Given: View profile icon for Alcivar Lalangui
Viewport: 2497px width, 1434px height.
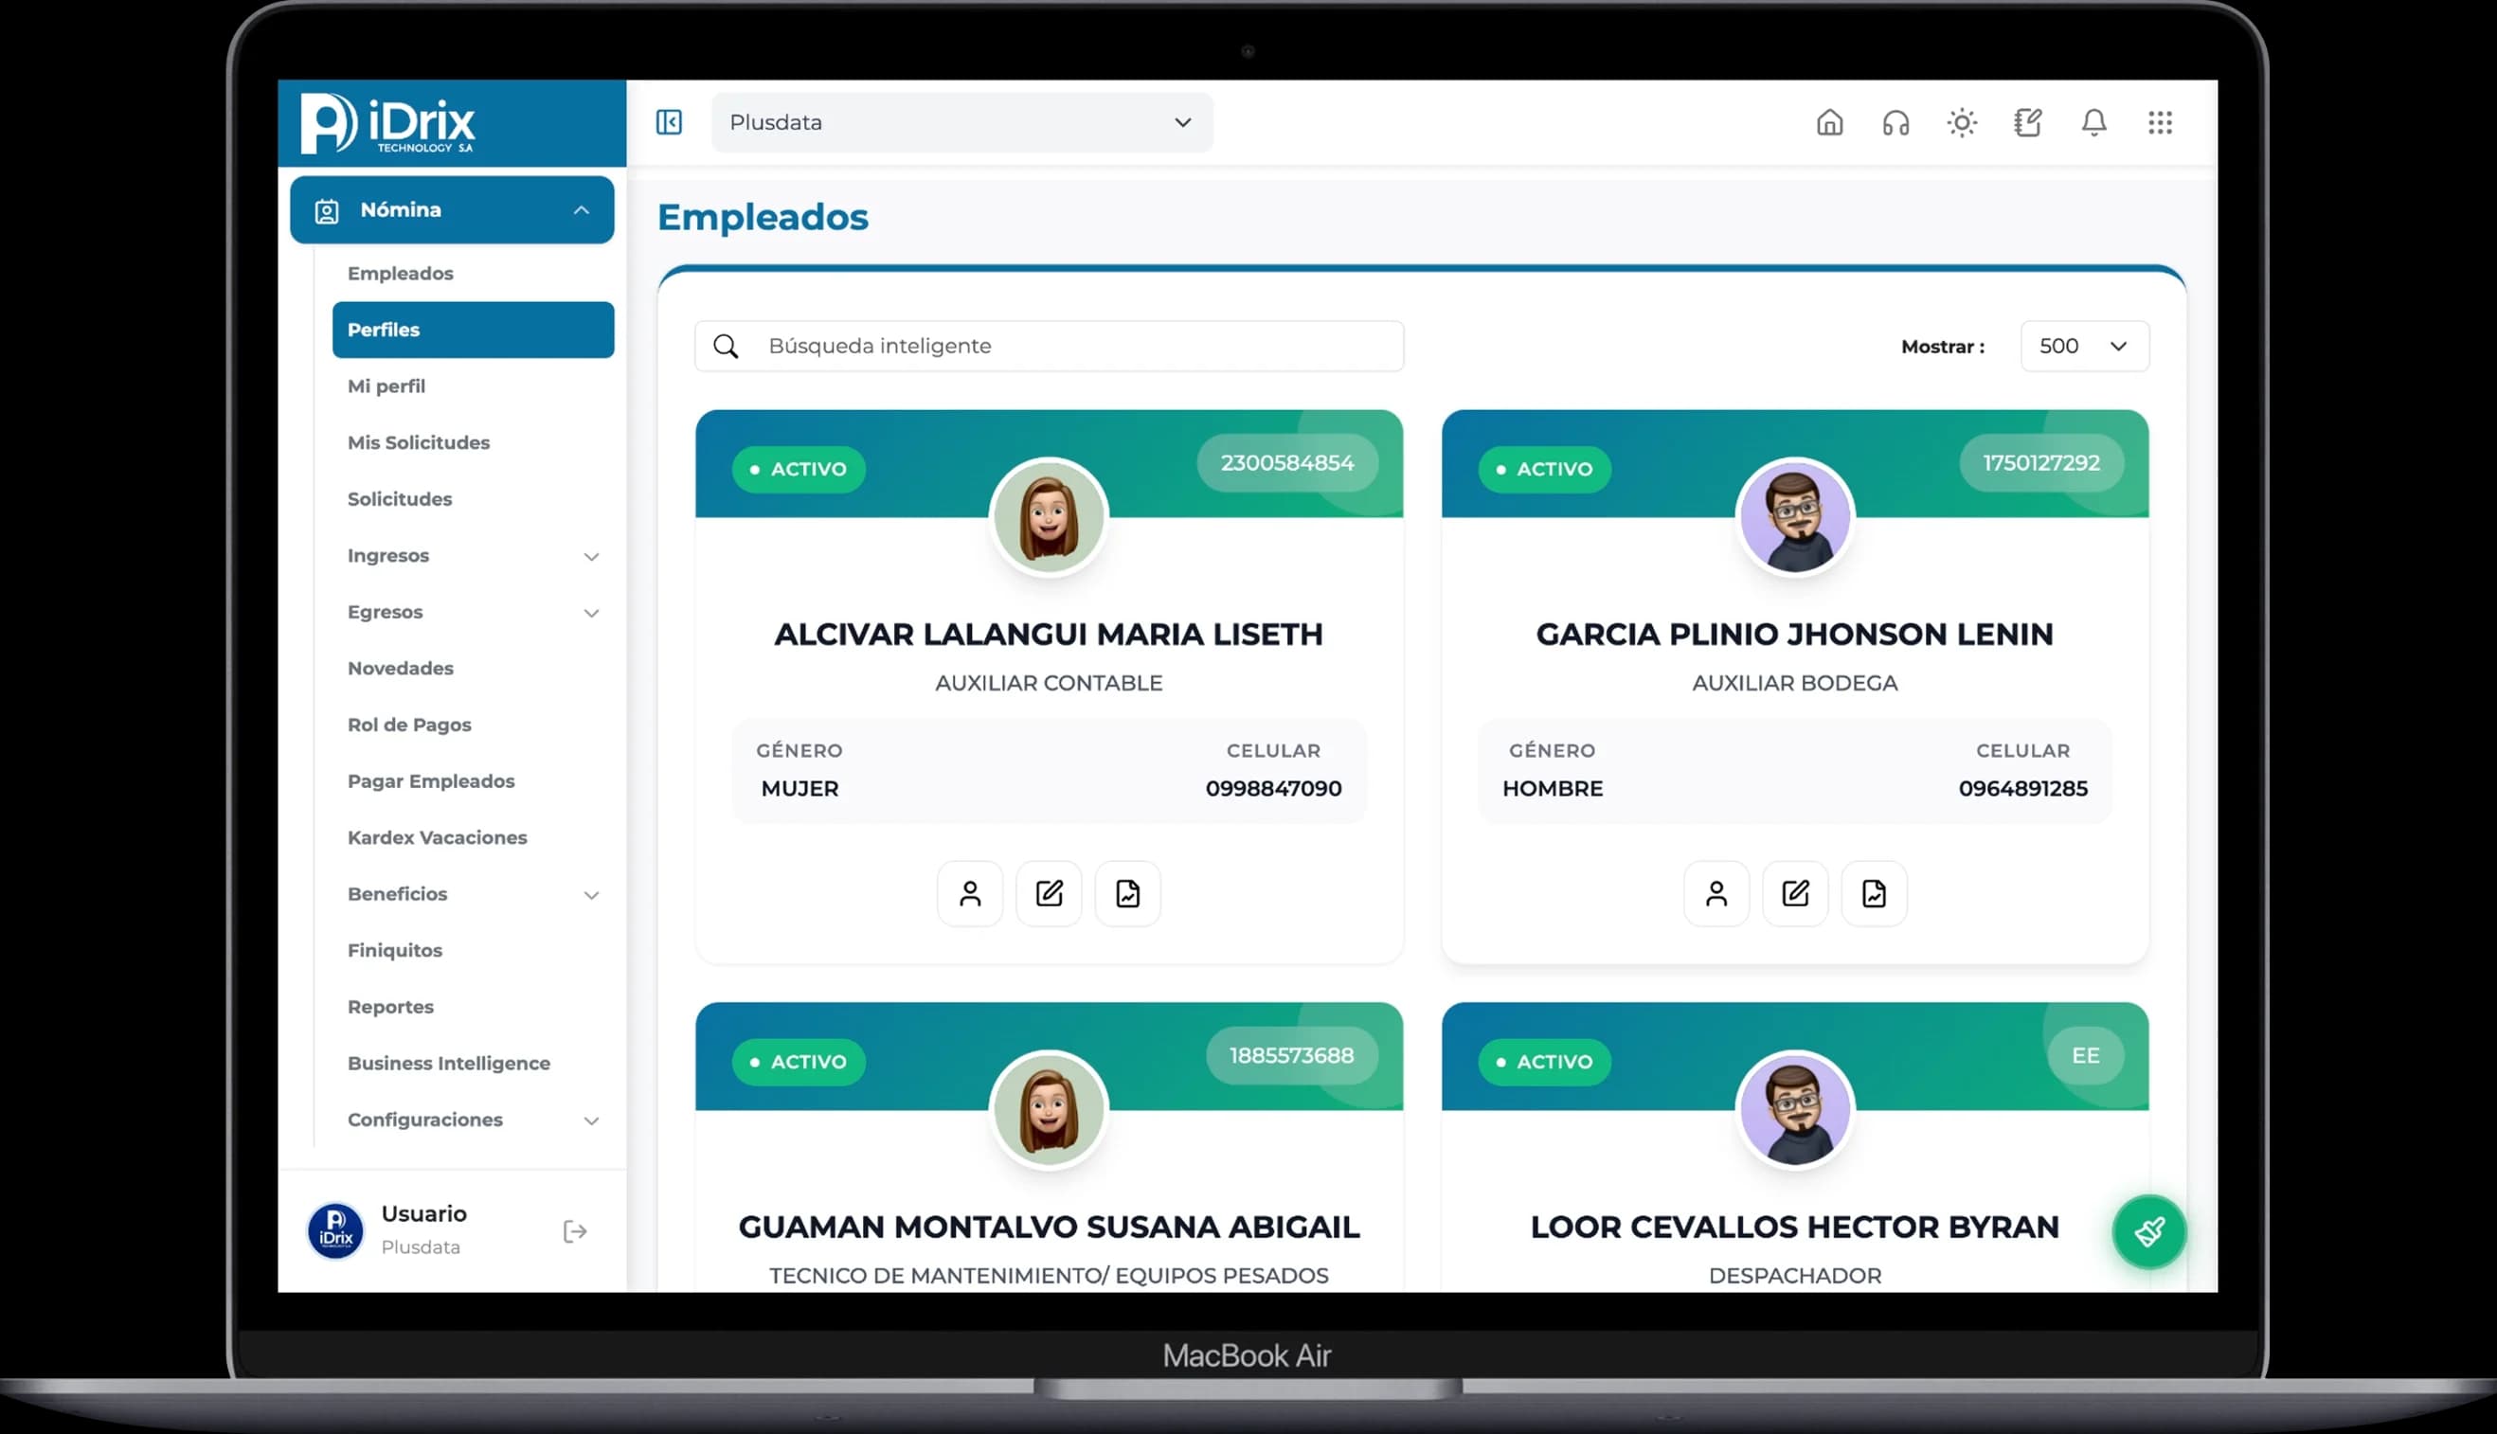Looking at the screenshot, I should pyautogui.click(x=969, y=893).
